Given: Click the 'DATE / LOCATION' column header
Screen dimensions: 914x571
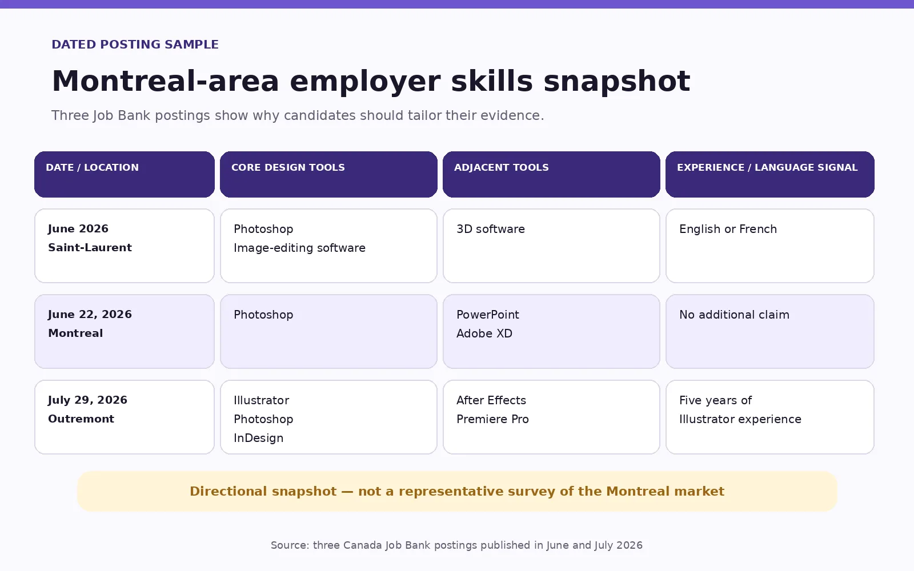Looking at the screenshot, I should tap(125, 174).
